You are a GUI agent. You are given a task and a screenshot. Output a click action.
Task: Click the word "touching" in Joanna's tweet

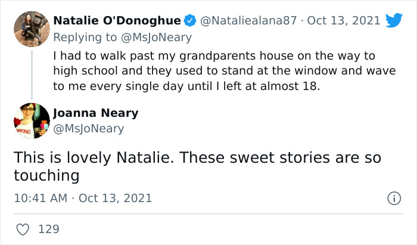pos(46,176)
